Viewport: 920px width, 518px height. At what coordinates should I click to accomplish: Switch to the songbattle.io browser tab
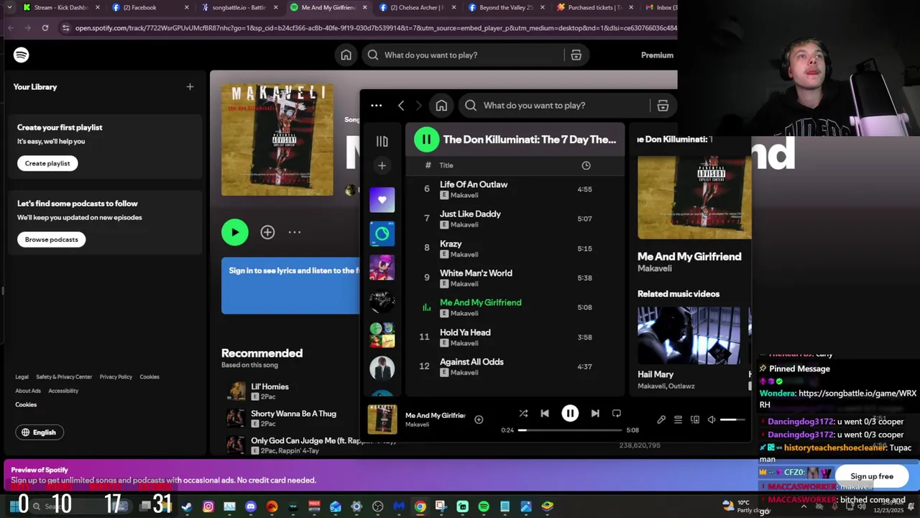pos(238,7)
